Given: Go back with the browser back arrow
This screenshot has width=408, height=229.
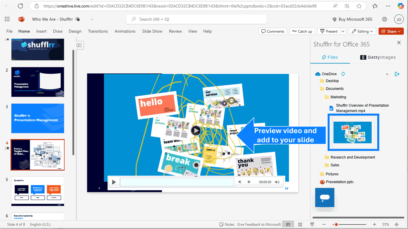Looking at the screenshot, I should (x=7, y=6).
